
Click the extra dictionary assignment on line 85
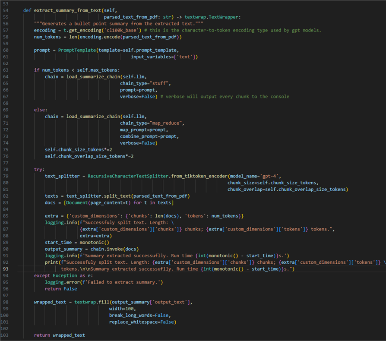(144, 216)
